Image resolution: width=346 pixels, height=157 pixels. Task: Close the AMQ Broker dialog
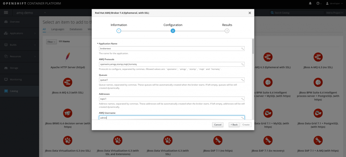pyautogui.click(x=250, y=13)
